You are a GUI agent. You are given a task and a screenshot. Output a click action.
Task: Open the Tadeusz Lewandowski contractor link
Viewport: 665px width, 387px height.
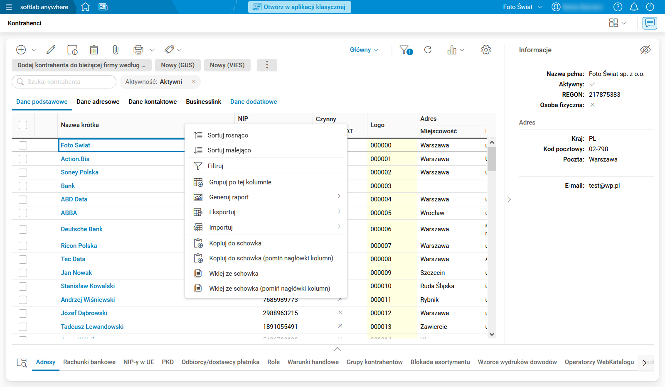tap(92, 327)
